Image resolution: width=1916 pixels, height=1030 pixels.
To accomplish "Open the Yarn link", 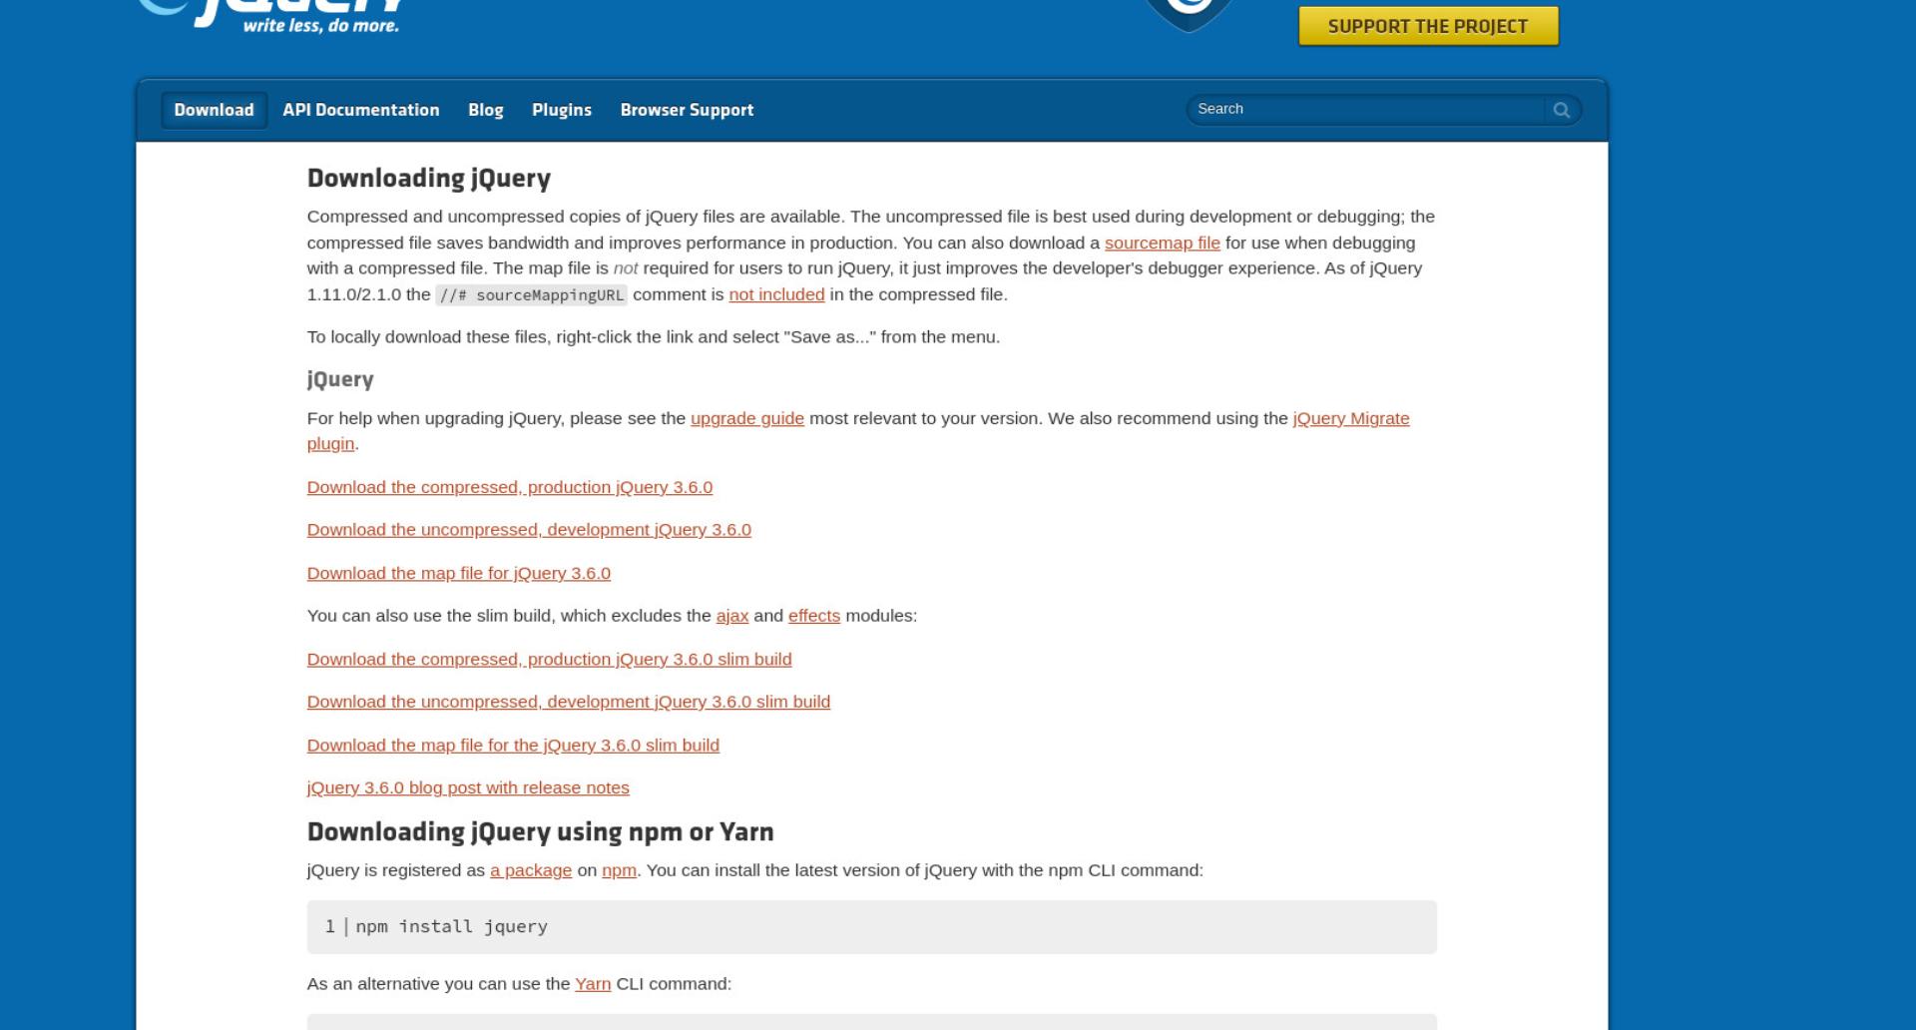I will tap(593, 984).
